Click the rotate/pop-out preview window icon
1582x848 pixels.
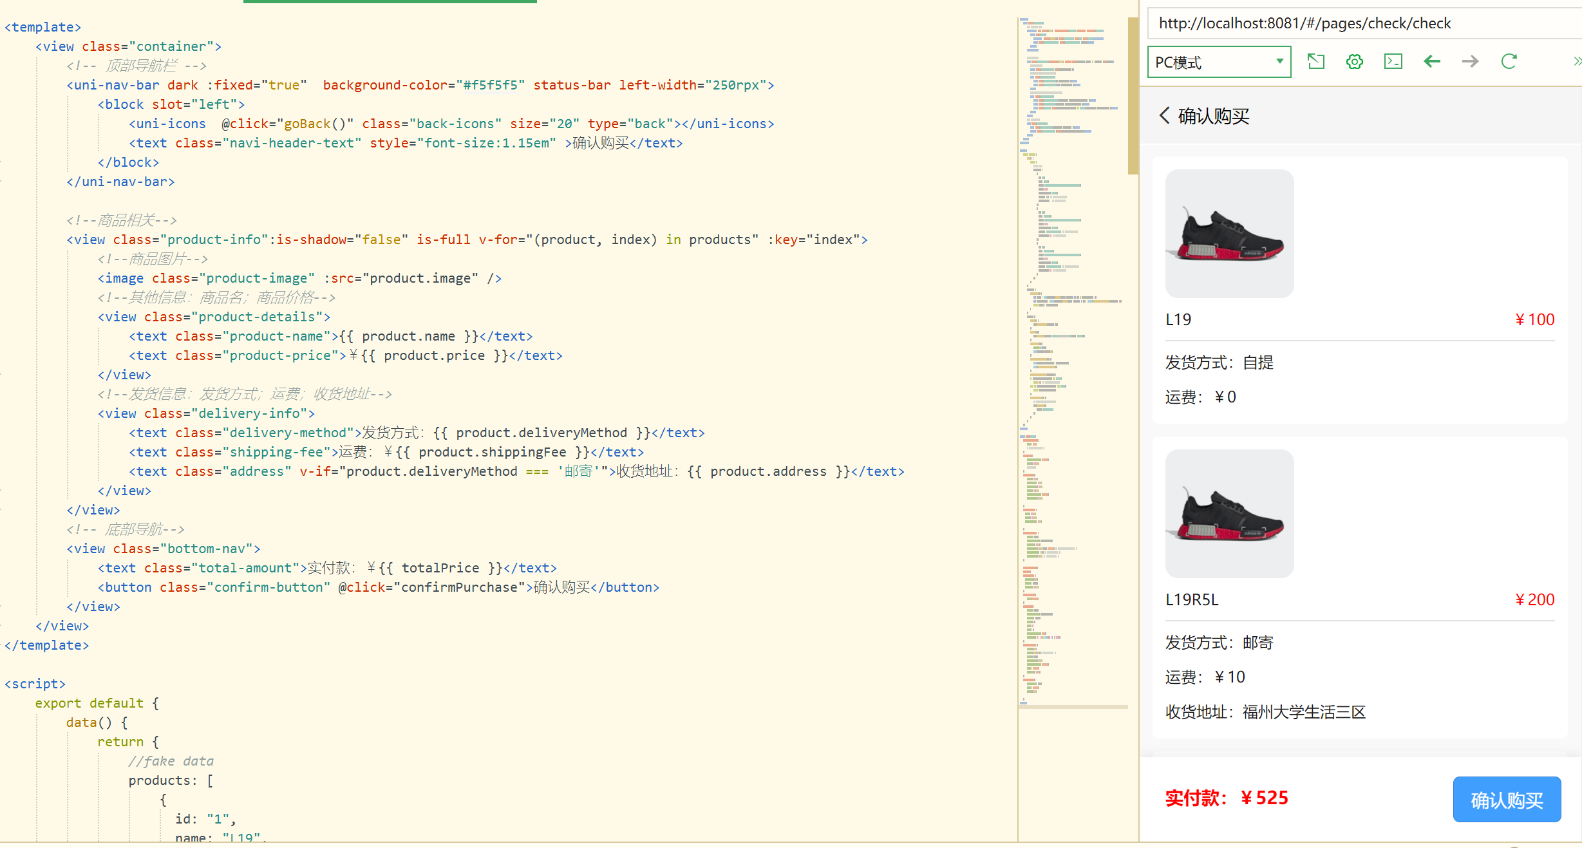pyautogui.click(x=1316, y=62)
